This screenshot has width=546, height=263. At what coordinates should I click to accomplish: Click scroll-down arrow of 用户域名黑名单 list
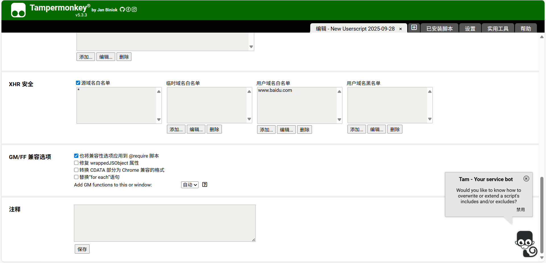[430, 119]
